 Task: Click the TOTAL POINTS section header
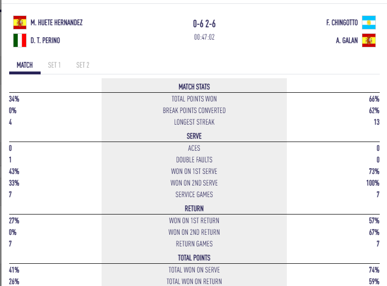point(194,258)
